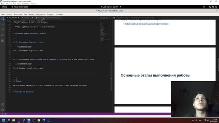Click the power icon in GNOME top bar
The height and width of the screenshot is (123, 219).
216,7
